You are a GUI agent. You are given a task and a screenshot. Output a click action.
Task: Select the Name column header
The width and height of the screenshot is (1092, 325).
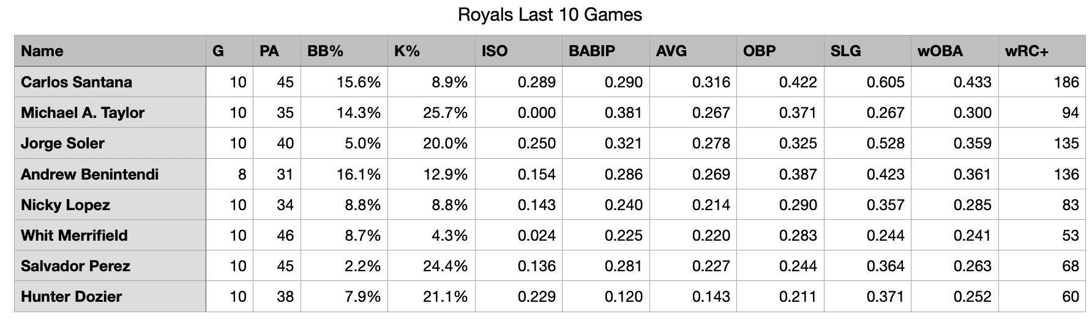point(42,51)
